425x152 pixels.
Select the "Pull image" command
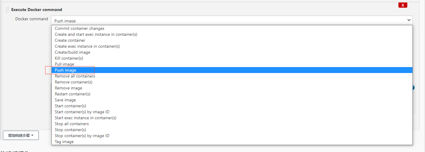coord(64,64)
